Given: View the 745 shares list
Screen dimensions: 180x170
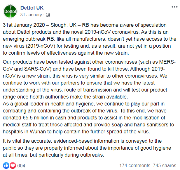Looking at the screenshot, I should [165, 166].
